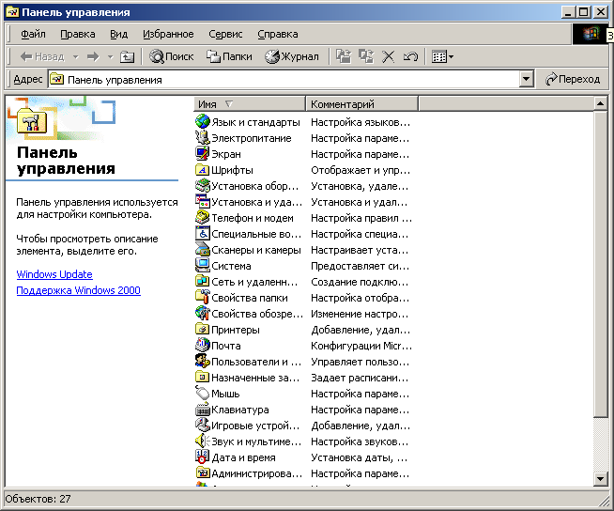Select the comment 'Конфигурации Micr…'

(361, 346)
